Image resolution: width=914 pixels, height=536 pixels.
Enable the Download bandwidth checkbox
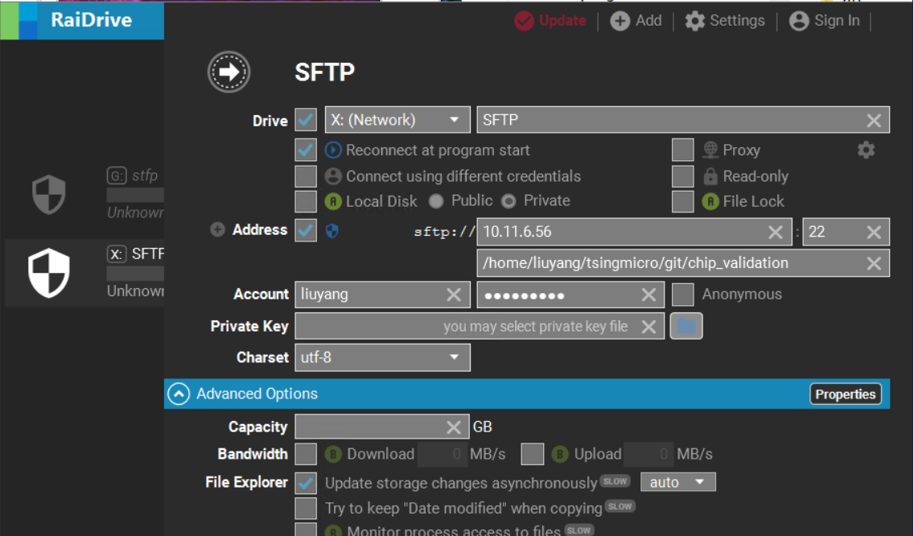click(306, 454)
